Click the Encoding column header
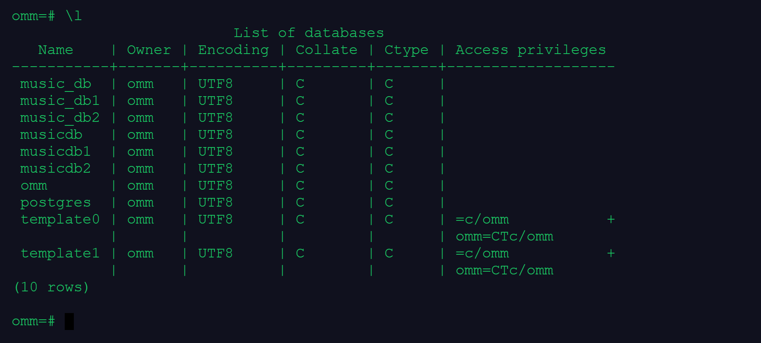The height and width of the screenshot is (343, 761). pos(233,50)
